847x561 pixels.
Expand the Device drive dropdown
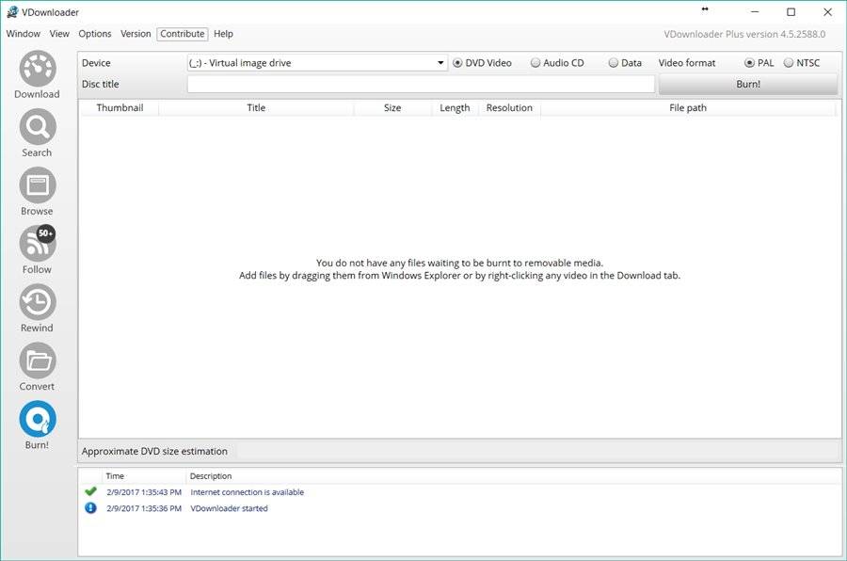(441, 63)
